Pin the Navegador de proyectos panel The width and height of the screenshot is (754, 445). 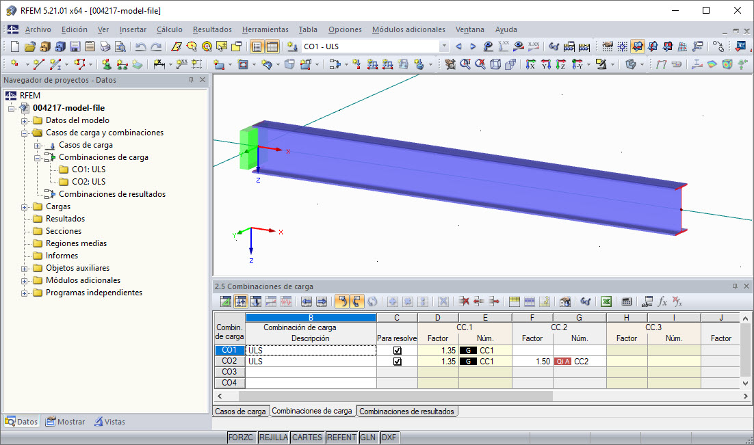point(192,80)
